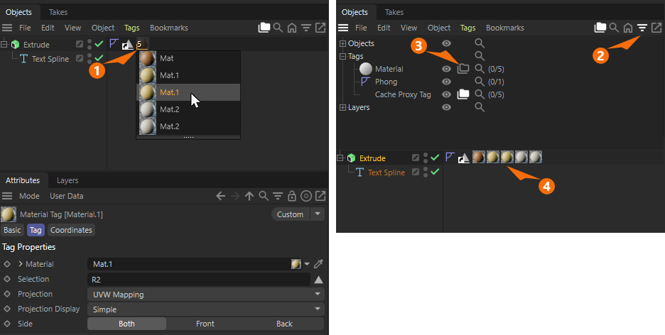The height and width of the screenshot is (335, 665).
Task: Toggle the eye icon in Objects filter row
Action: (447, 43)
